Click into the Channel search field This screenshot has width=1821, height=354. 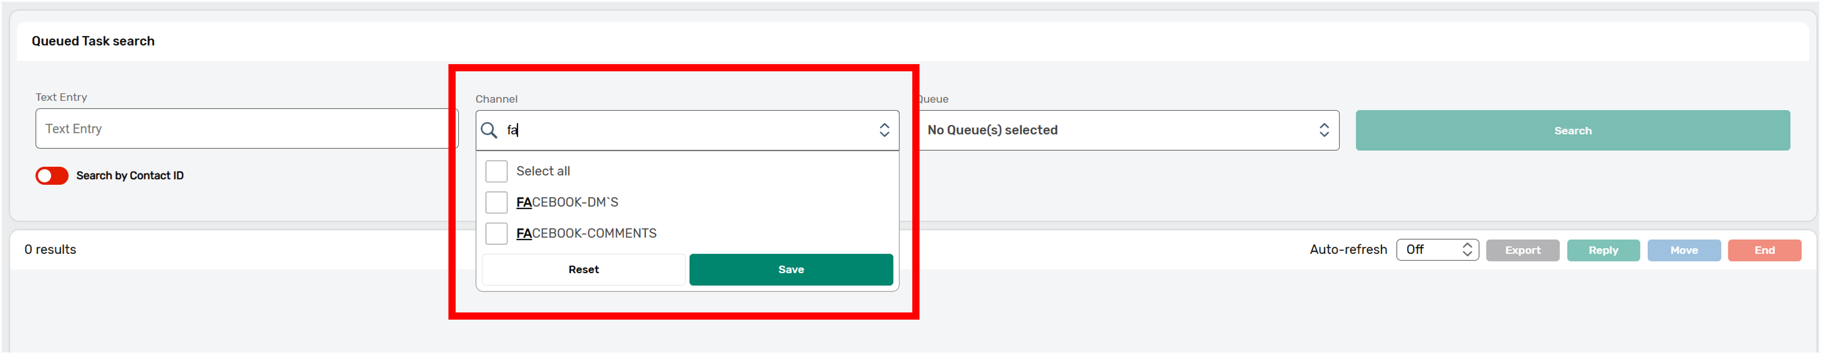686,130
